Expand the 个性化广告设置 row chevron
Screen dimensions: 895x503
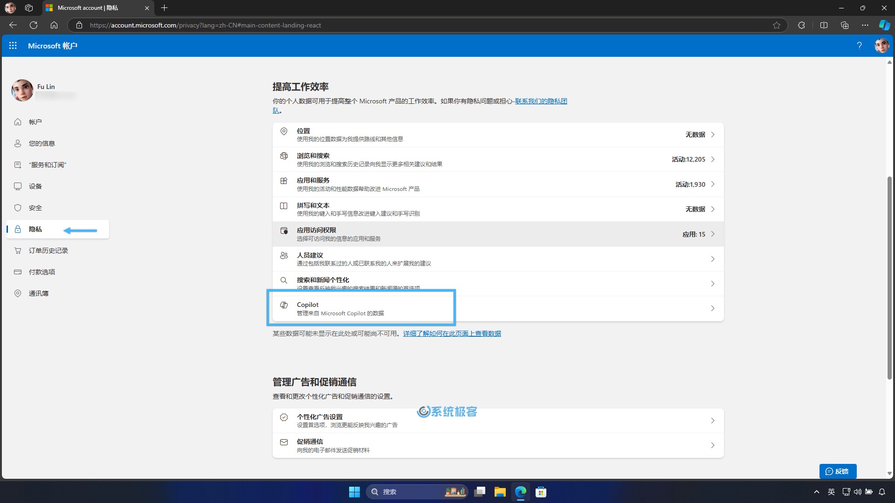tap(713, 421)
